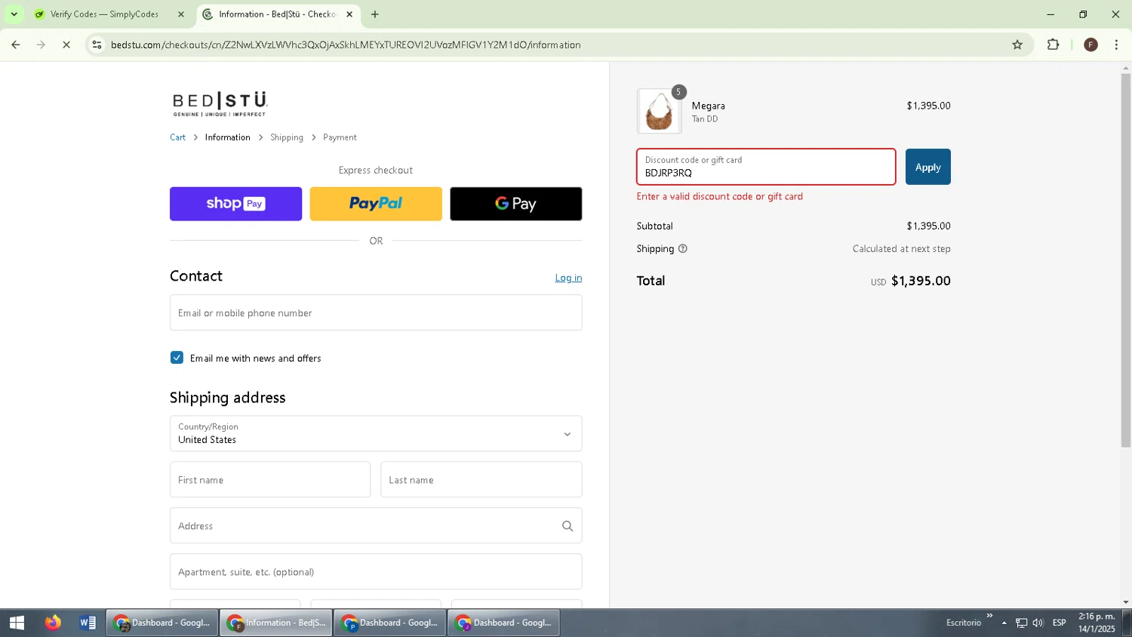This screenshot has width=1132, height=637.
Task: Click the shipping info question mark icon
Action: click(683, 248)
